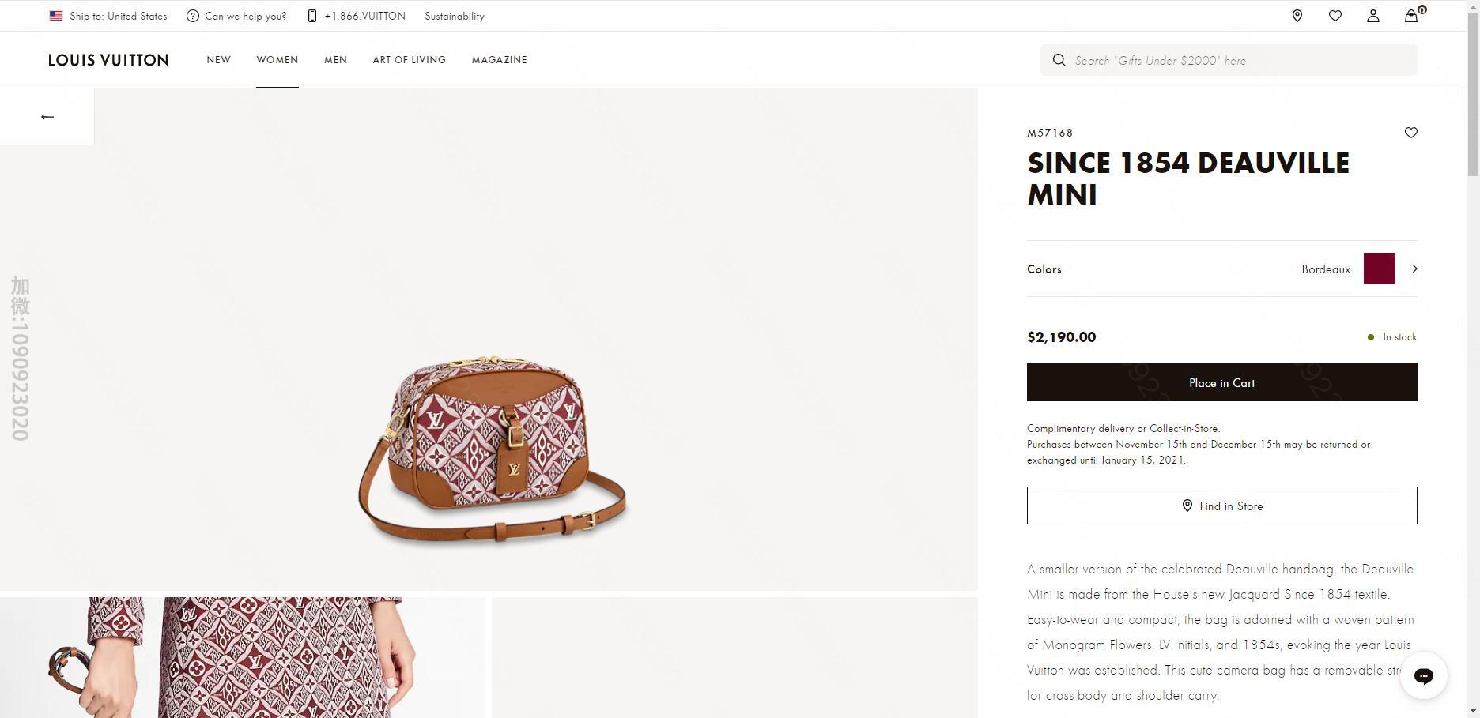Click the United States flag icon
Screen dimensions: 1480x718
click(56, 16)
